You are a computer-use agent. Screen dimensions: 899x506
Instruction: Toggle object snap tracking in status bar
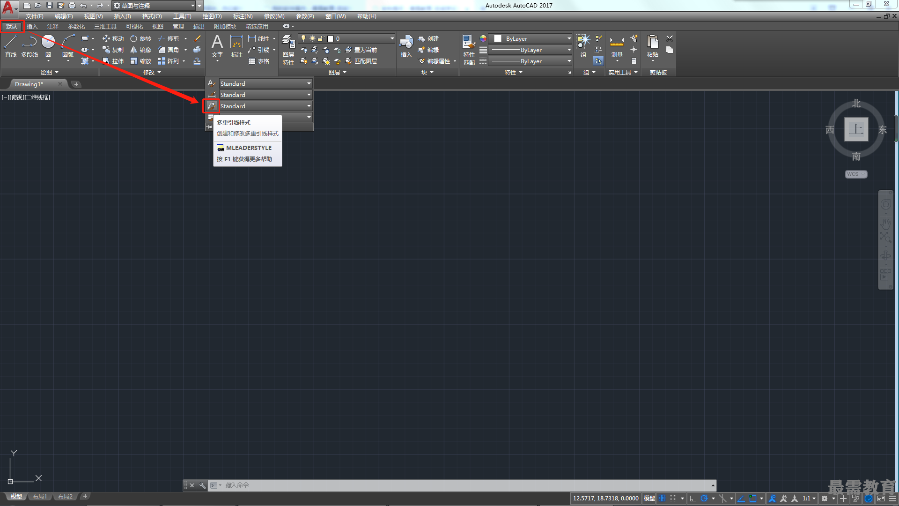[x=741, y=499]
